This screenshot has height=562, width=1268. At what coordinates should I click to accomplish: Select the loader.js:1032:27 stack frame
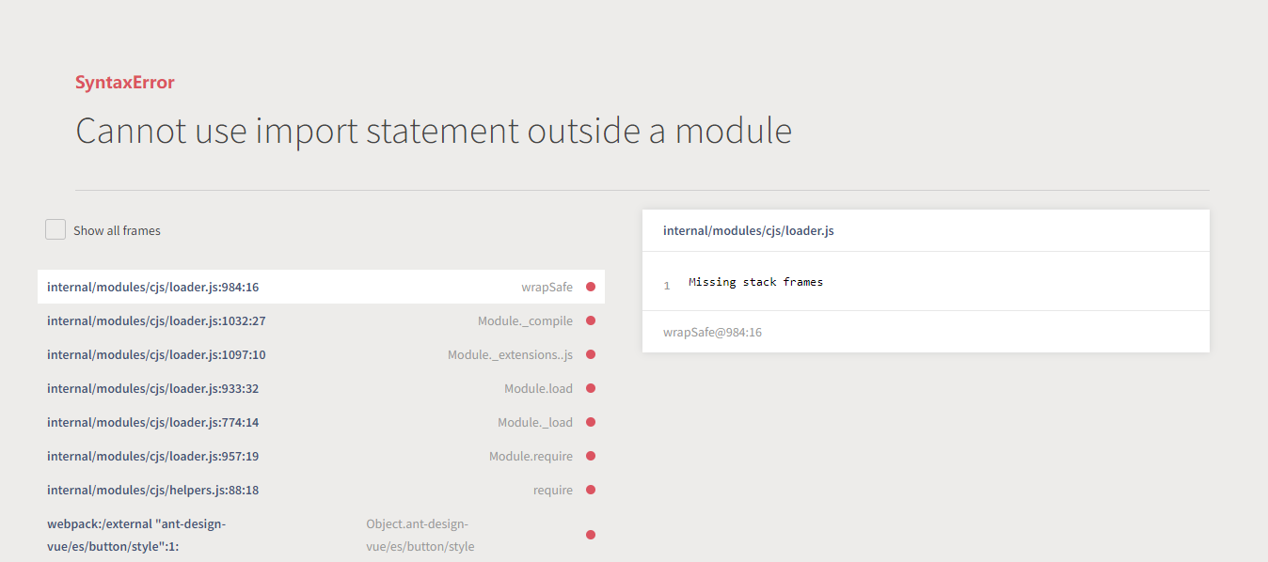[156, 320]
